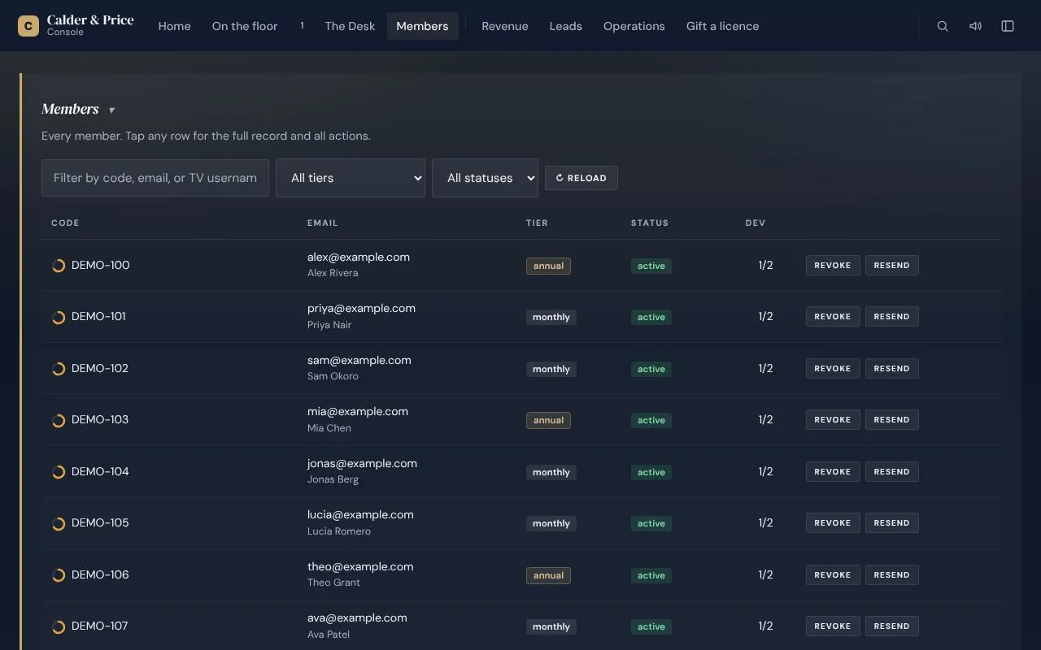Open the All statuses dropdown
The height and width of the screenshot is (650, 1041).
point(485,178)
